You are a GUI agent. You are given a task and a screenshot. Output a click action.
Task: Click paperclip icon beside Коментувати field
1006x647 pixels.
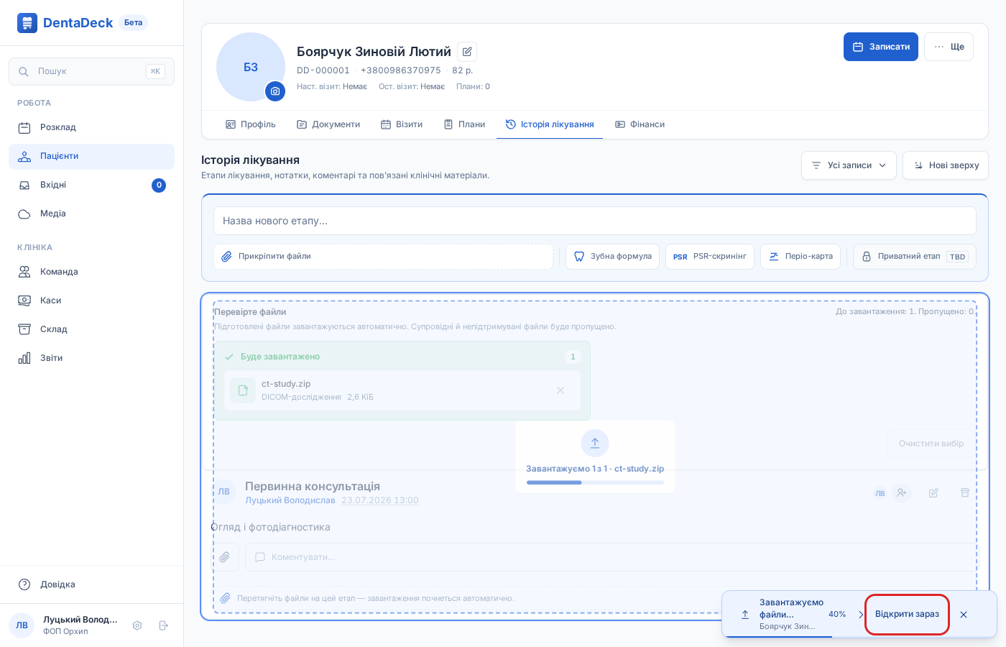coord(225,557)
